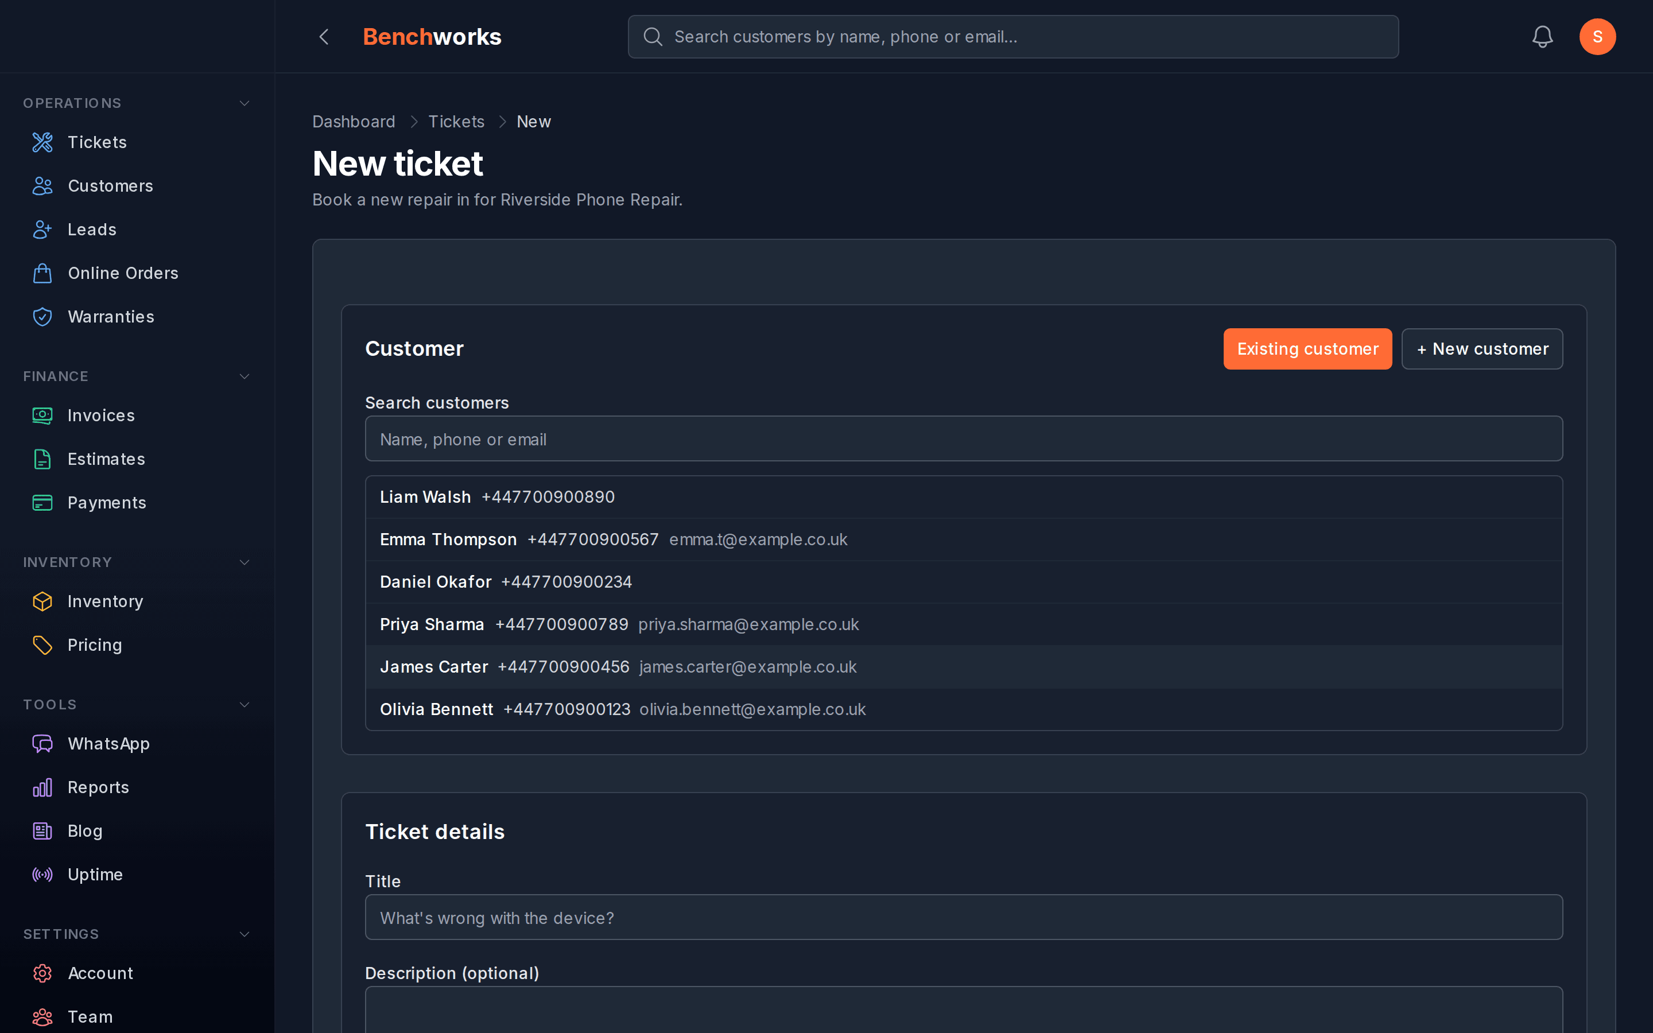The image size is (1653, 1033).
Task: Click the magnifier icon in top search
Action: tap(653, 36)
